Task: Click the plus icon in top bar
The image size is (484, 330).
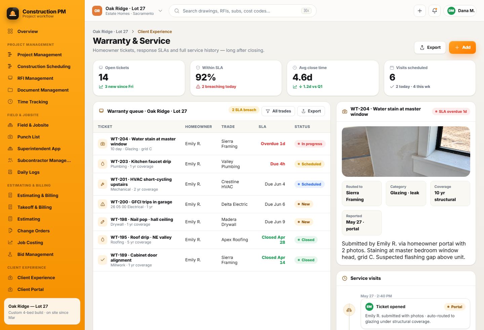Action: coord(420,11)
